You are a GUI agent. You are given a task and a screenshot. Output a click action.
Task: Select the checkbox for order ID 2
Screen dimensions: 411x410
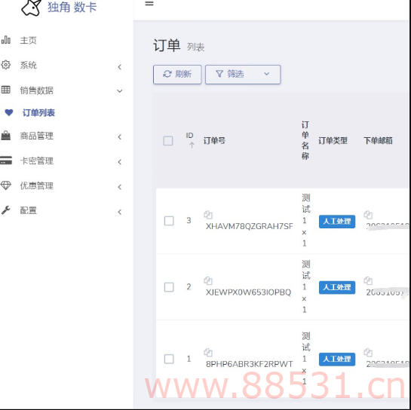[x=169, y=287]
